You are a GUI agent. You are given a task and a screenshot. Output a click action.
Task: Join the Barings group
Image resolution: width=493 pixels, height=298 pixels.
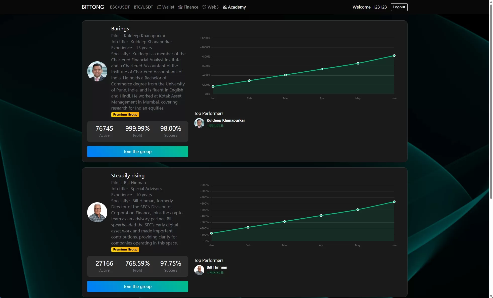click(x=137, y=152)
